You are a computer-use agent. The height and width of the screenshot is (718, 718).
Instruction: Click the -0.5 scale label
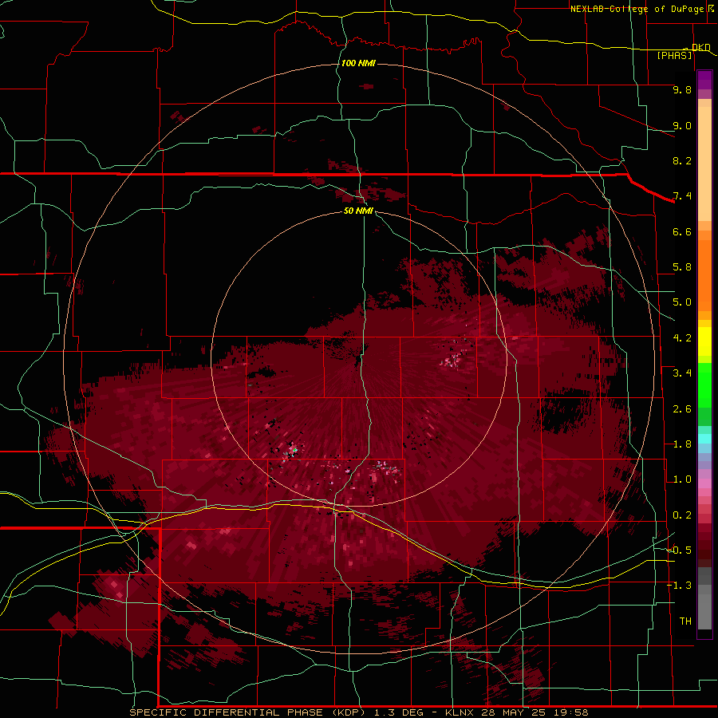(x=679, y=550)
